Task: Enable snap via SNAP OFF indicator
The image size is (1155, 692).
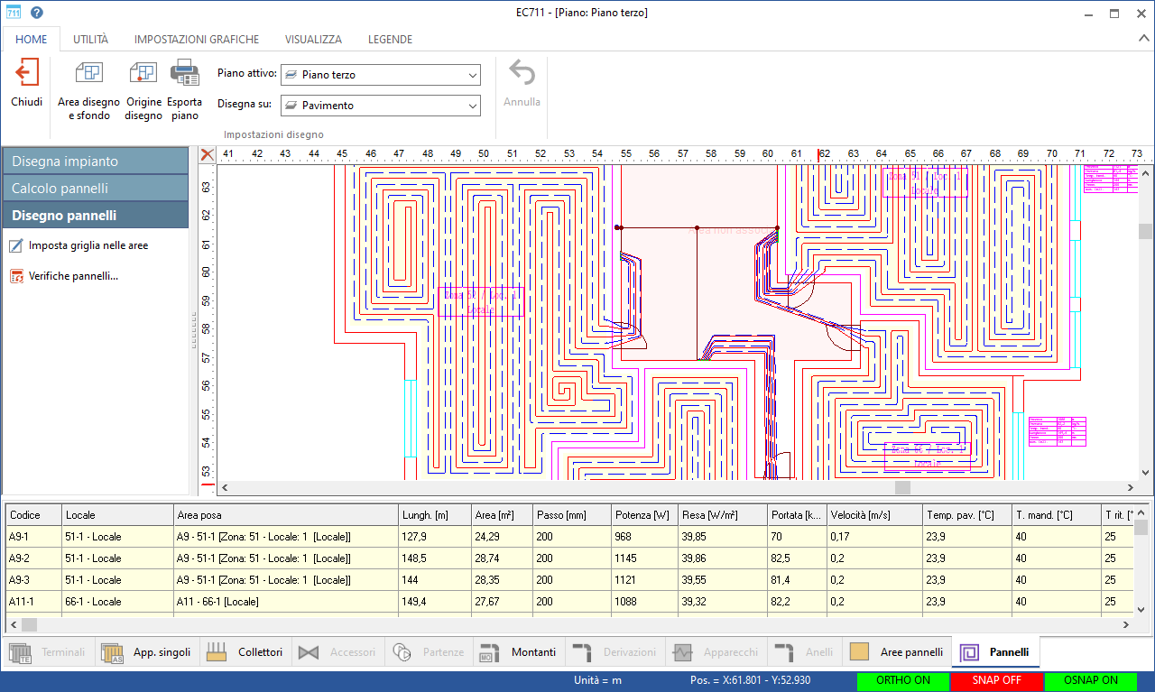Action: click(x=996, y=680)
